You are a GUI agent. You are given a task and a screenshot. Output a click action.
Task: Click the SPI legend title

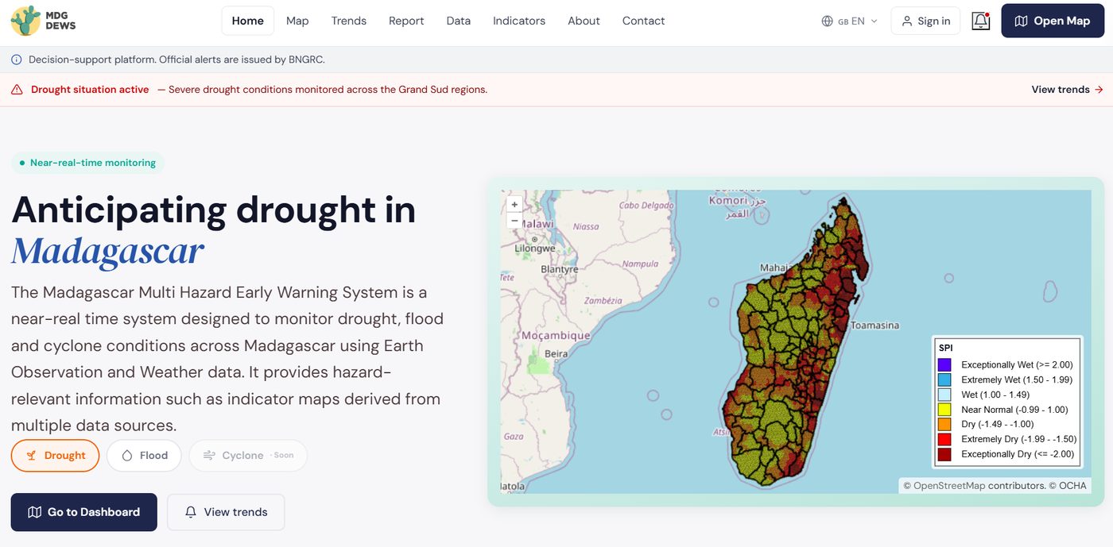(946, 348)
